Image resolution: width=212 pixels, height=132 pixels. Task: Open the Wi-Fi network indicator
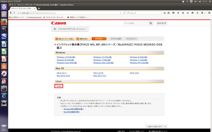pyautogui.click(x=187, y=2)
